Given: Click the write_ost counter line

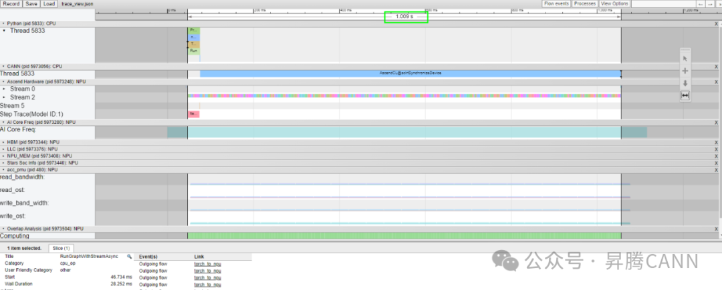Looking at the screenshot, I should pyautogui.click(x=409, y=223).
